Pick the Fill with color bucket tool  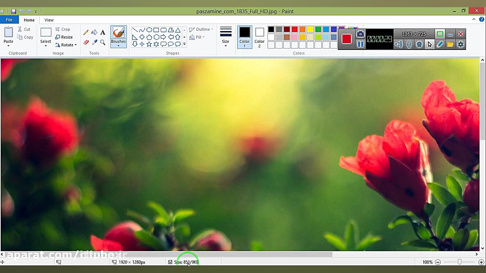coord(94,33)
